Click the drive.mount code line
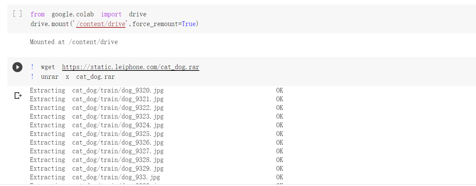 pos(114,24)
